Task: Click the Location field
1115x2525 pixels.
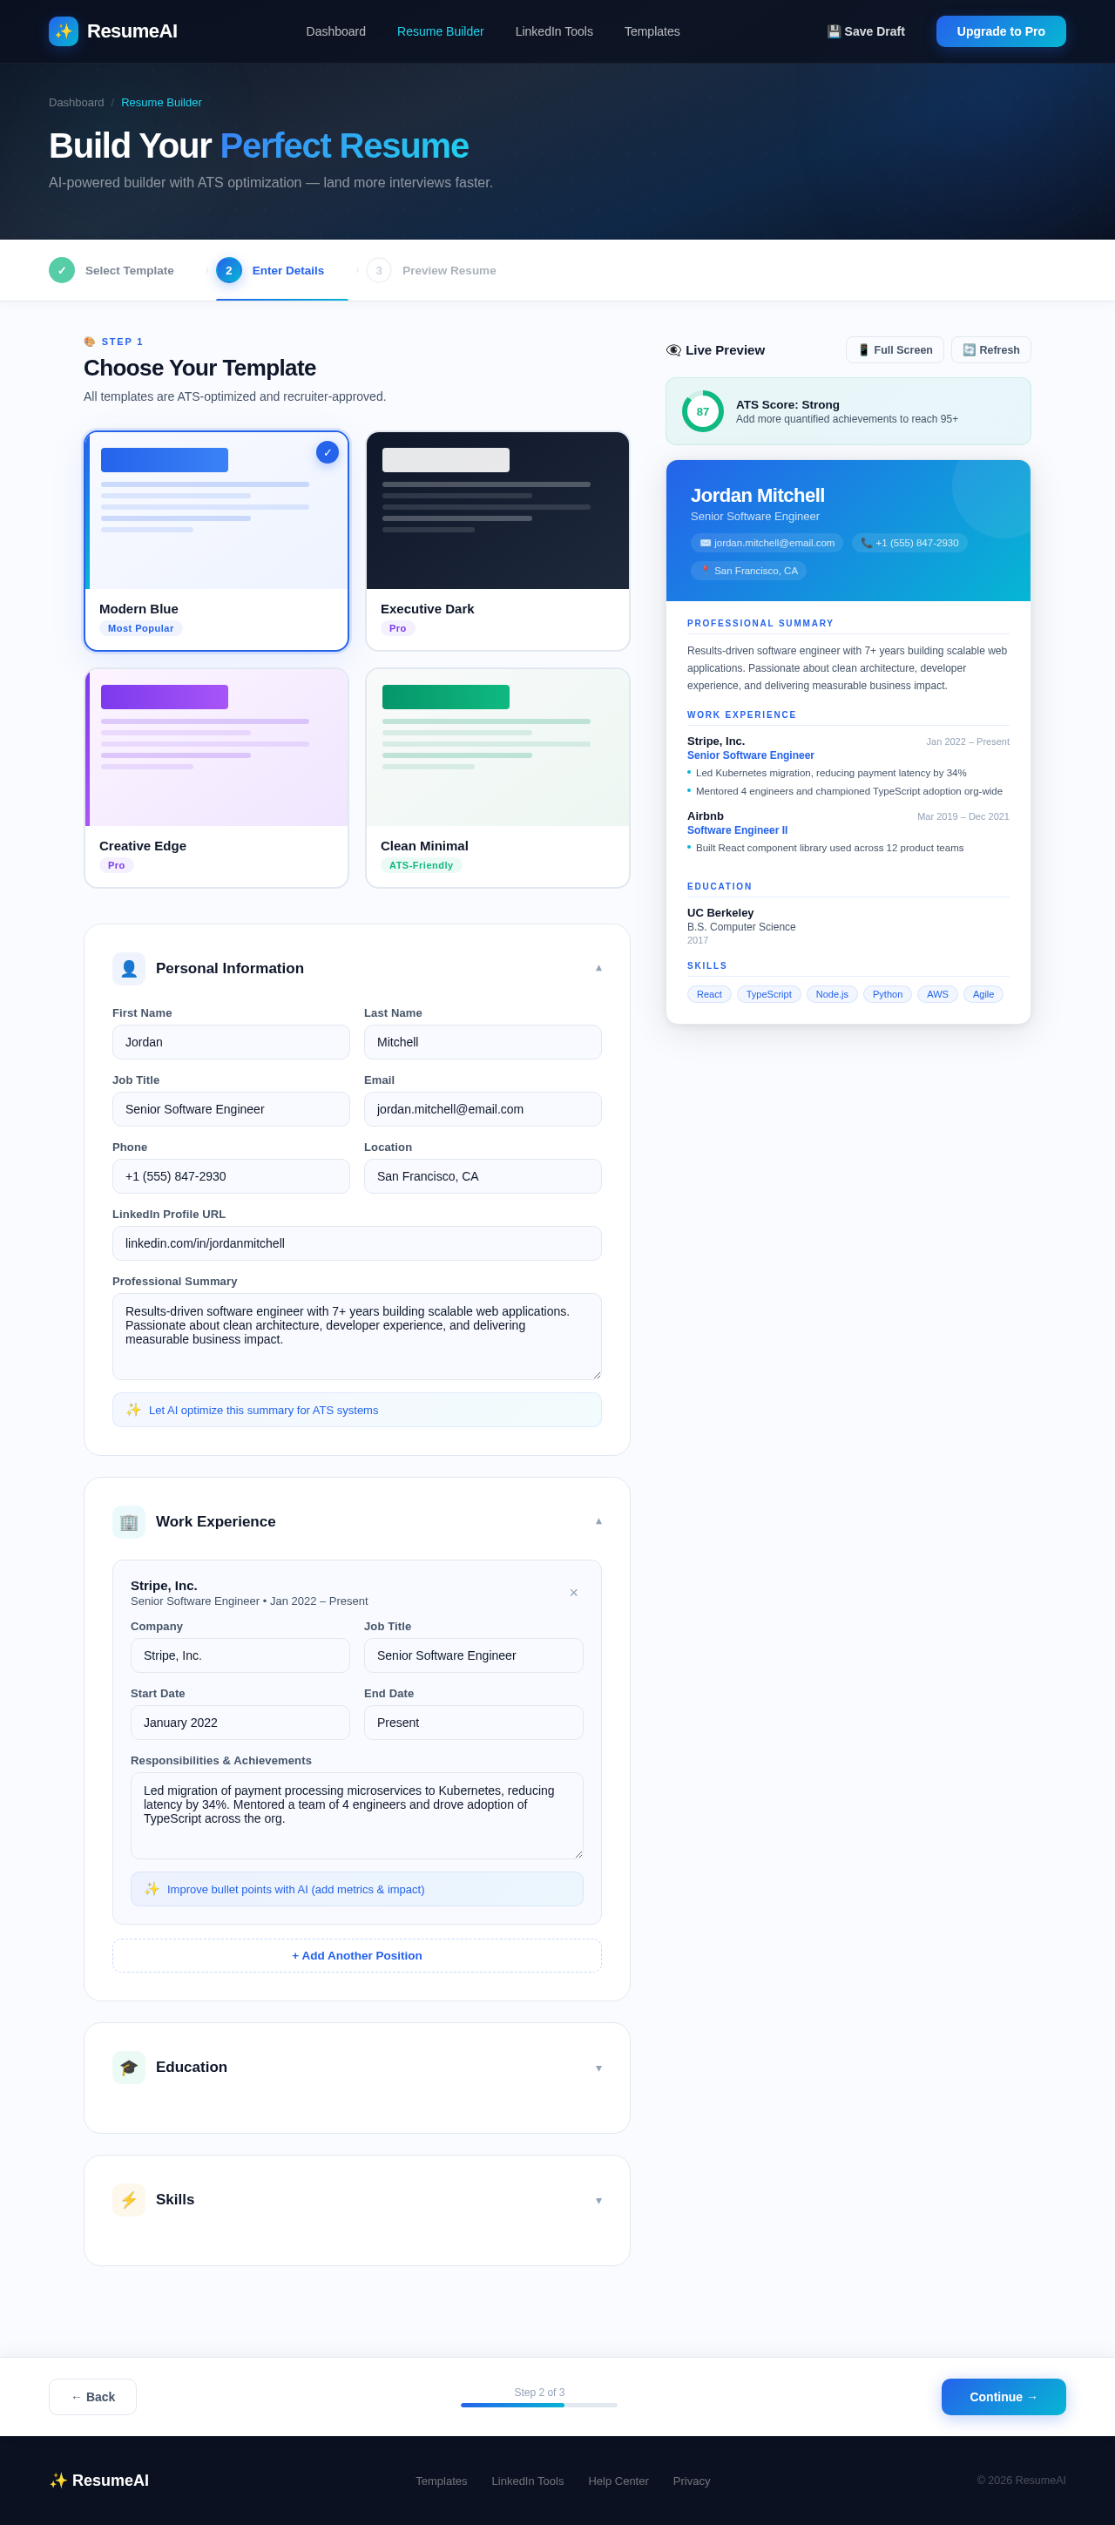Action: (x=483, y=1176)
